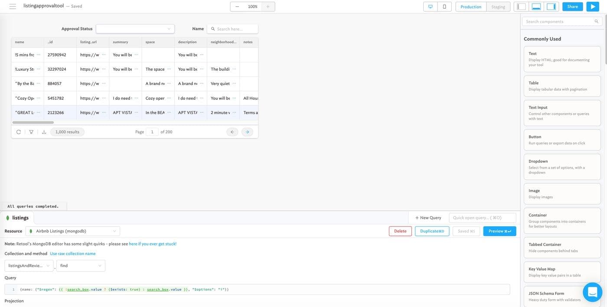Switch to Production environment
Screen dimensions: 607x307
[471, 7]
